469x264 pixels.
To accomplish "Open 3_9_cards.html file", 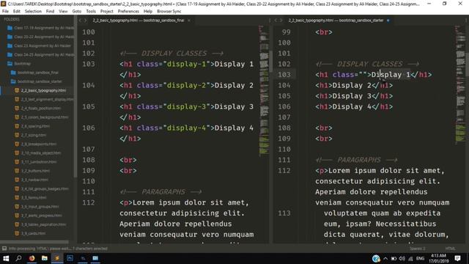I will coord(30,233).
